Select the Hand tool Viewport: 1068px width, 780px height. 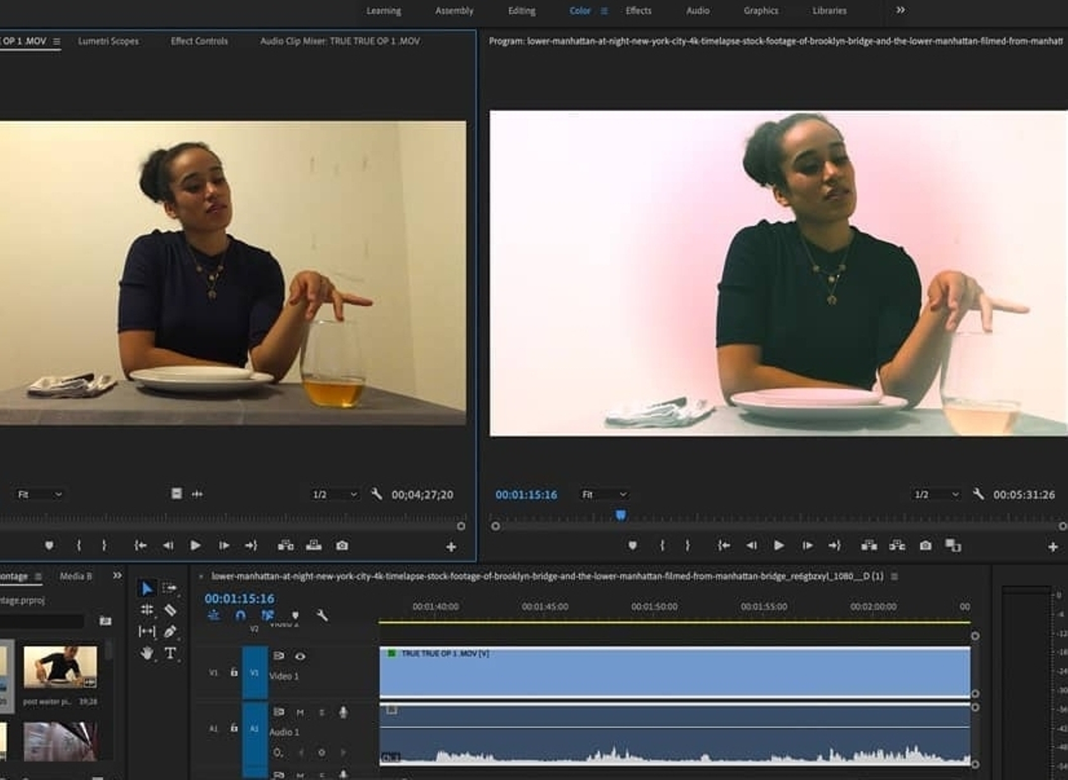pos(147,654)
